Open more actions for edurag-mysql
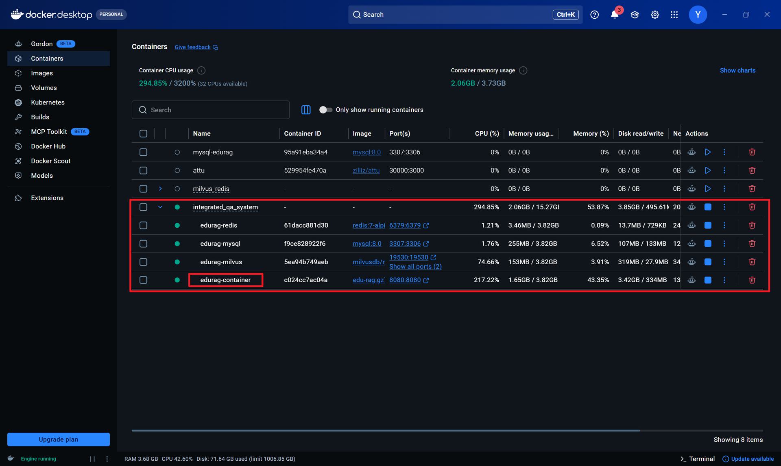 (724, 244)
